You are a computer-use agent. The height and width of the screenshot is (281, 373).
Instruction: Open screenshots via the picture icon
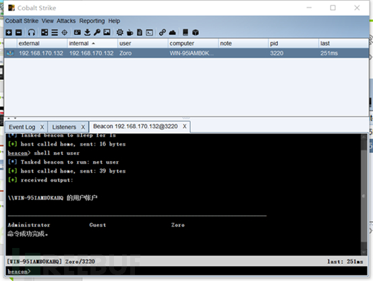[107, 32]
